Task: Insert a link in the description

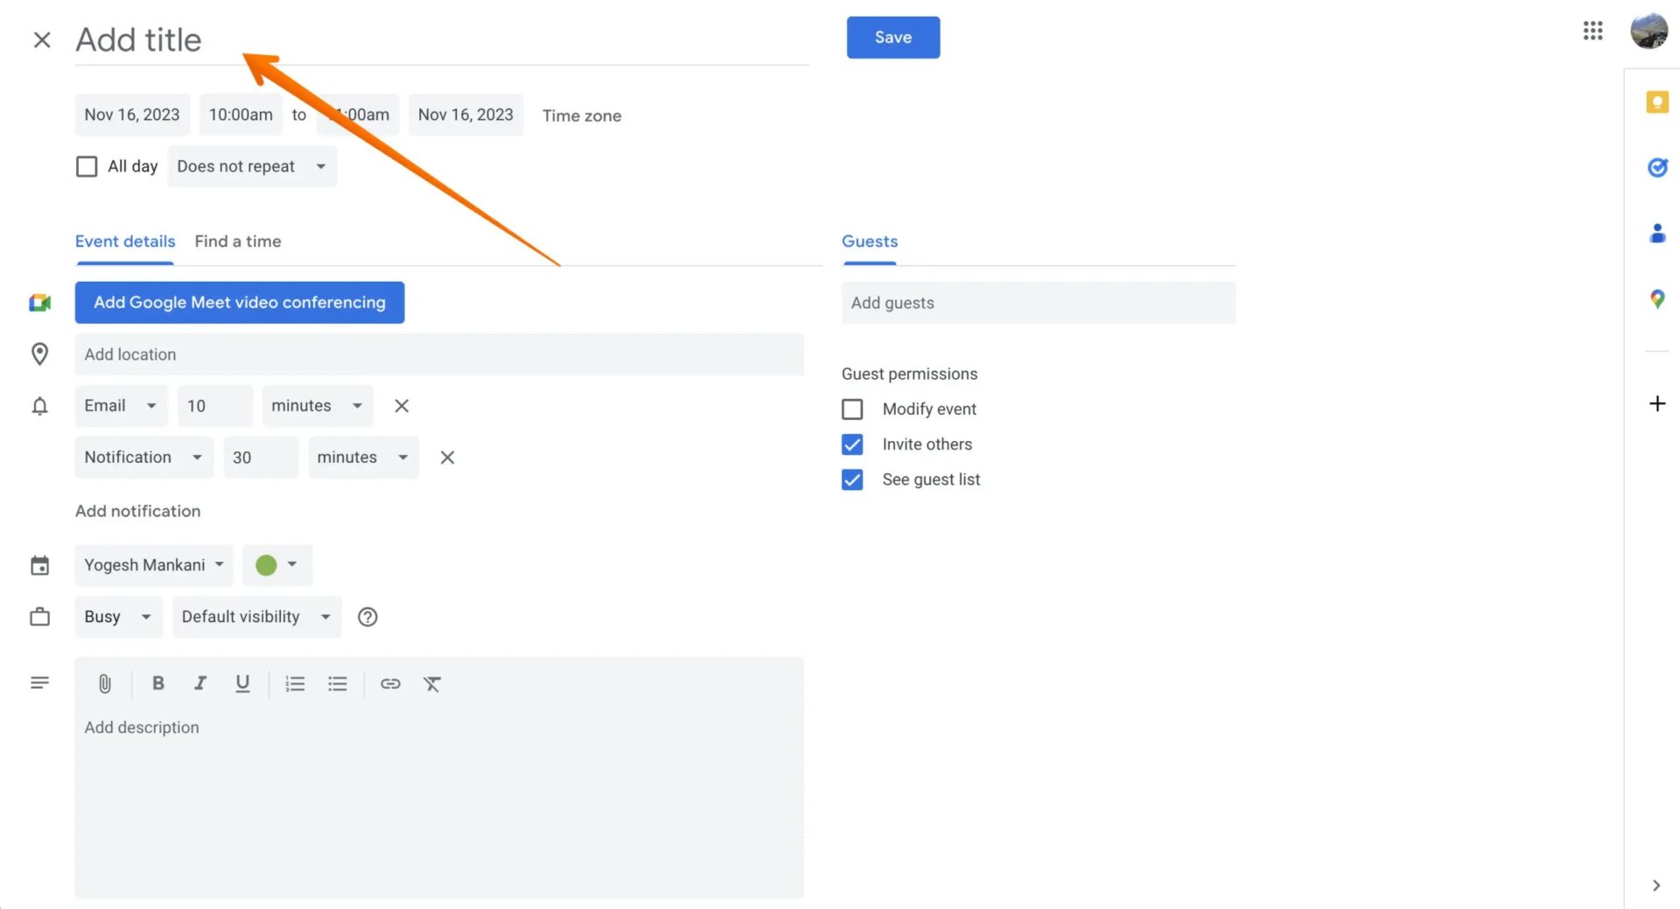Action: (x=390, y=684)
